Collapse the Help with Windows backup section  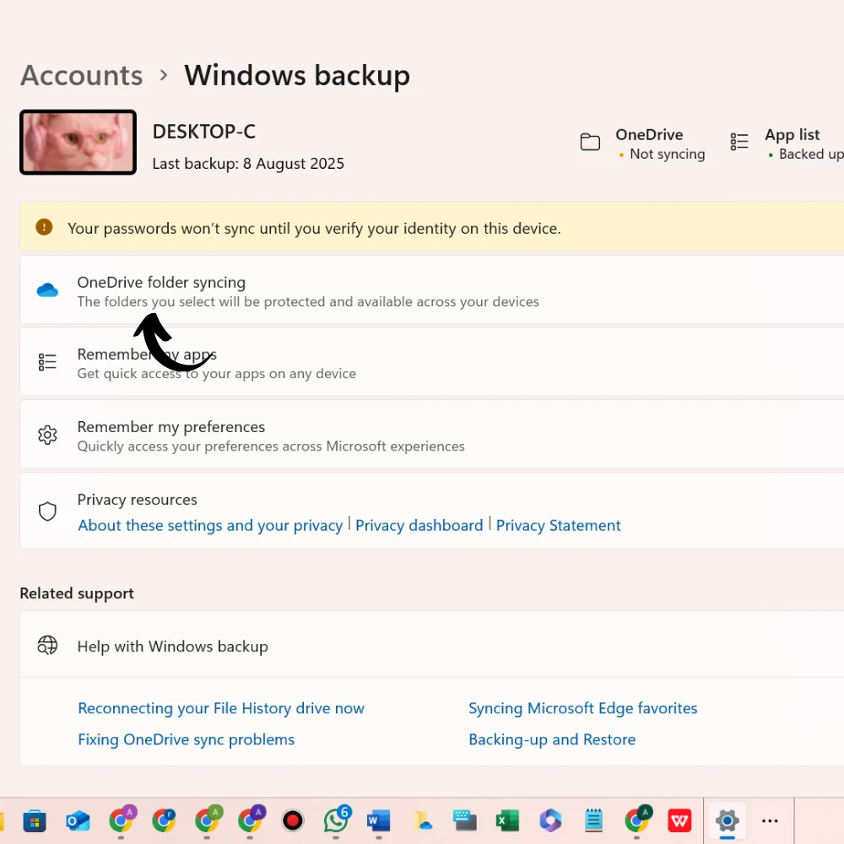431,645
